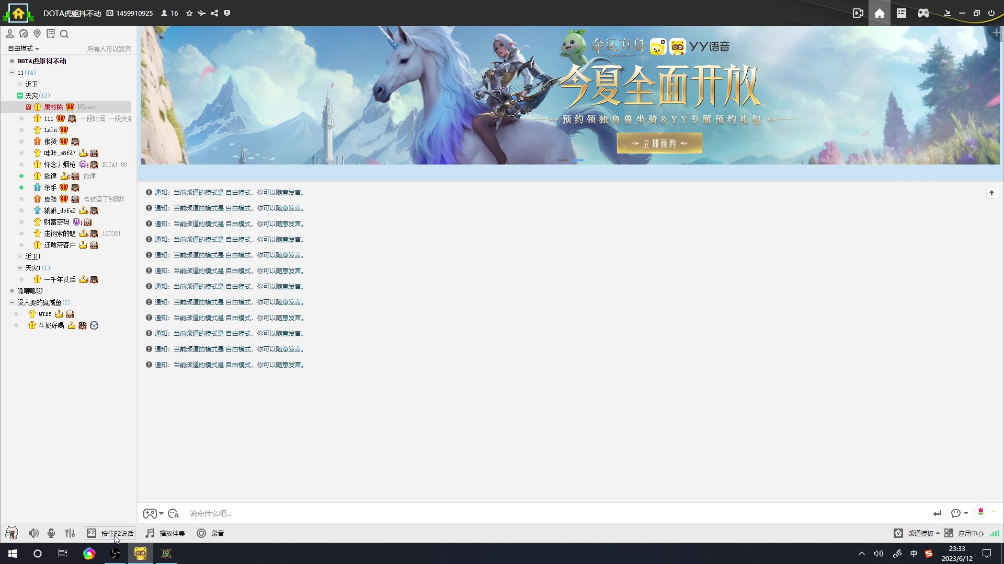The image size is (1004, 564).
Task: Collapse the 没人要的臭咸鱼 channel group
Action: [12, 302]
